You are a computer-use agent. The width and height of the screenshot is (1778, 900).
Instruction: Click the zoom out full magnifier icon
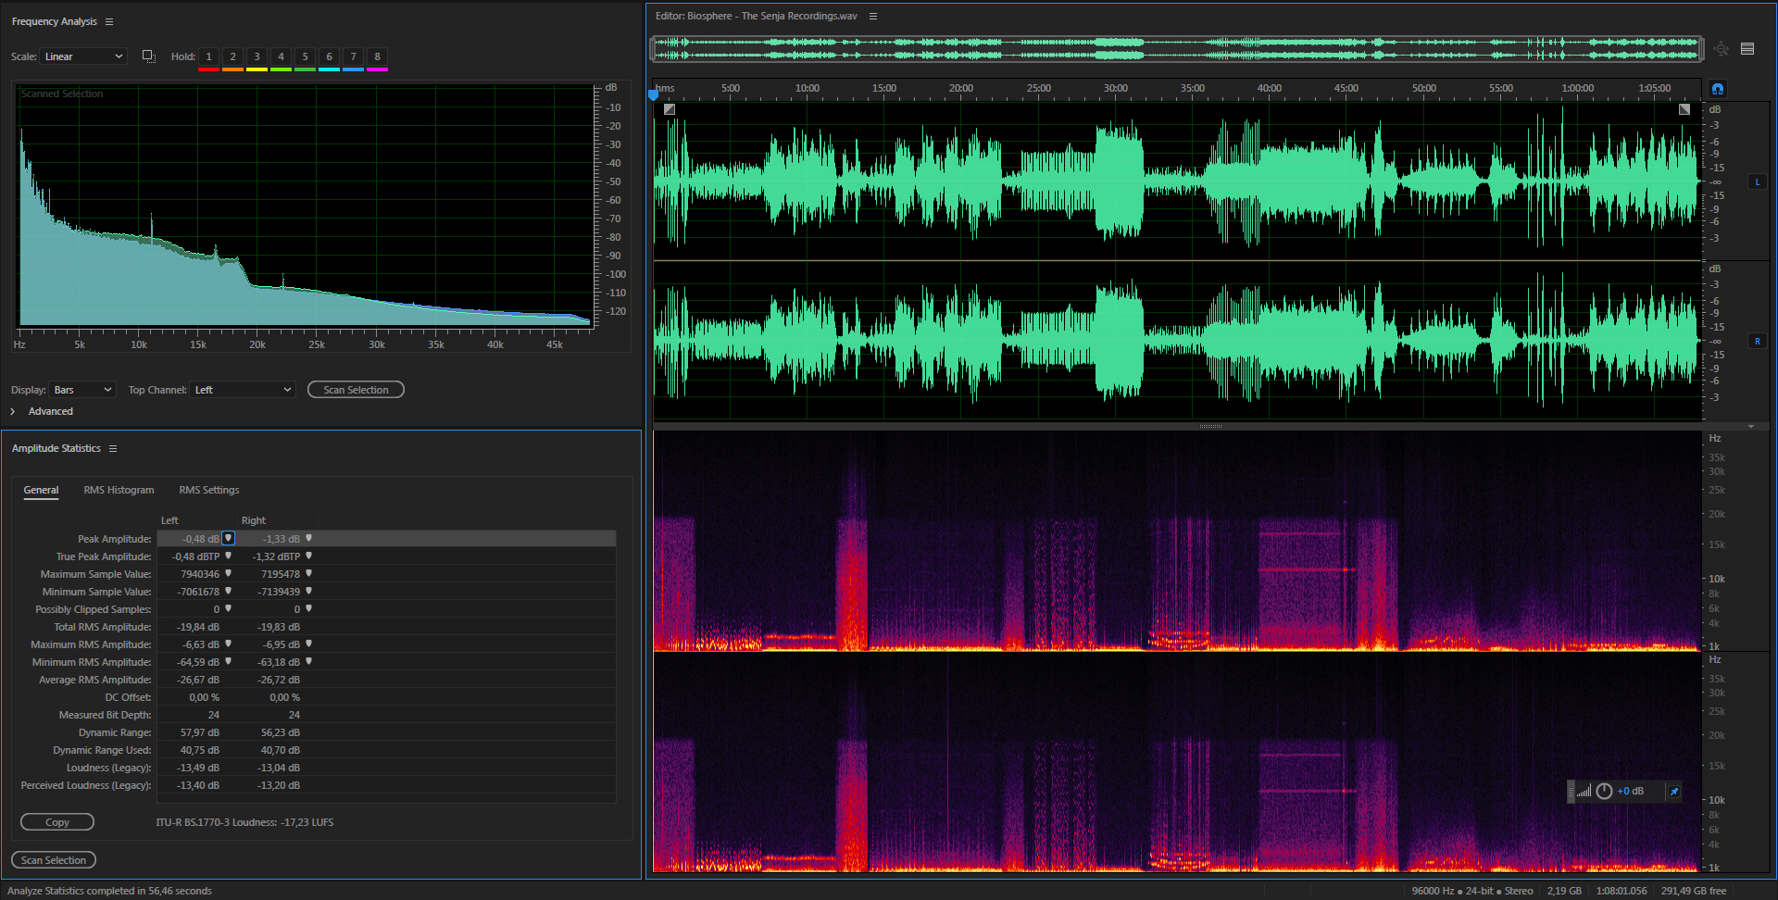[1721, 49]
